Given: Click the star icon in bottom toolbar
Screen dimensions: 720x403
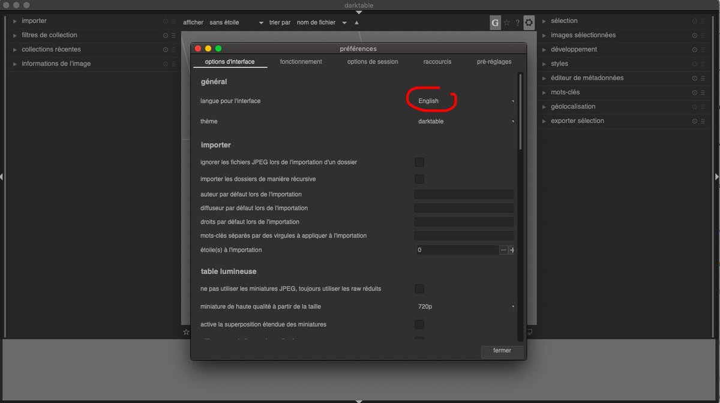Looking at the screenshot, I should [186, 332].
